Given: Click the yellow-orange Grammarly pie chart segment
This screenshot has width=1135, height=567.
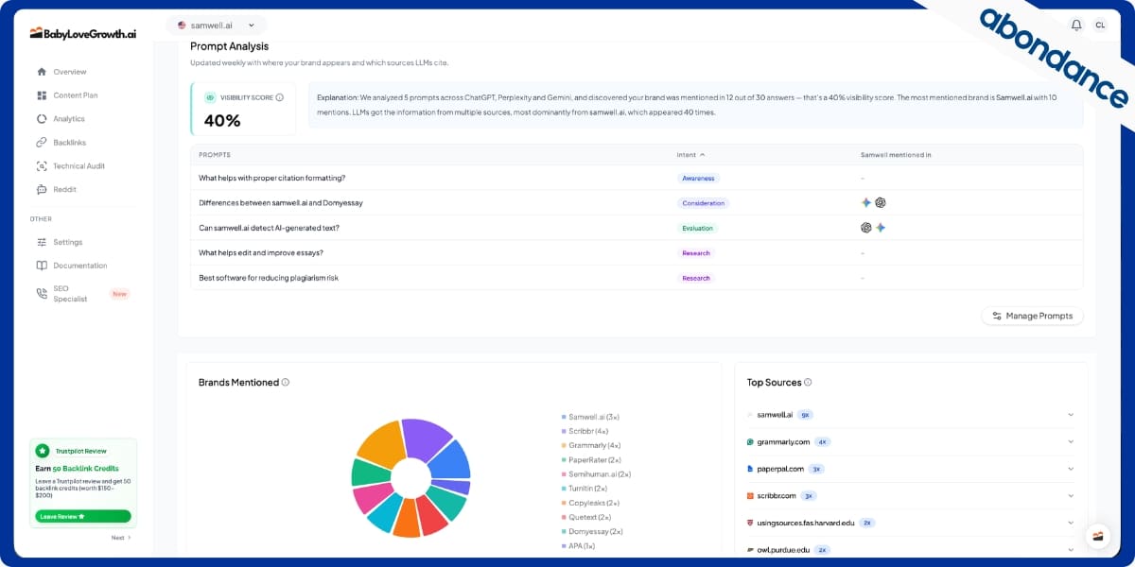Looking at the screenshot, I should tap(380, 443).
